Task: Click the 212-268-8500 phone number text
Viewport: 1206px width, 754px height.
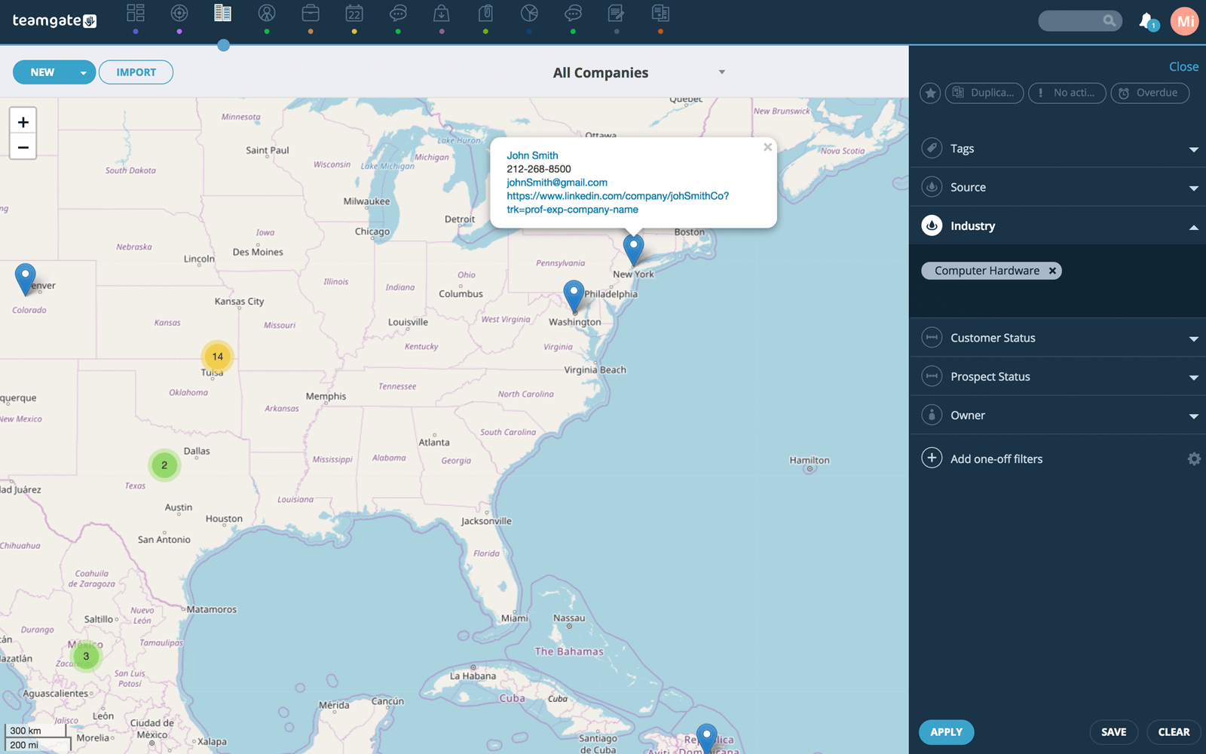Action: point(538,169)
